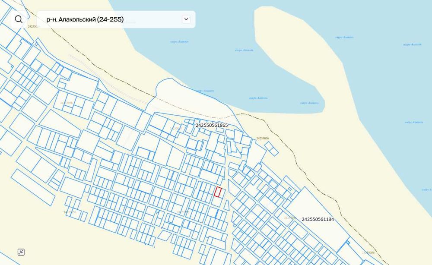
Task: Select the red highlighted land parcel
Action: [x=218, y=192]
